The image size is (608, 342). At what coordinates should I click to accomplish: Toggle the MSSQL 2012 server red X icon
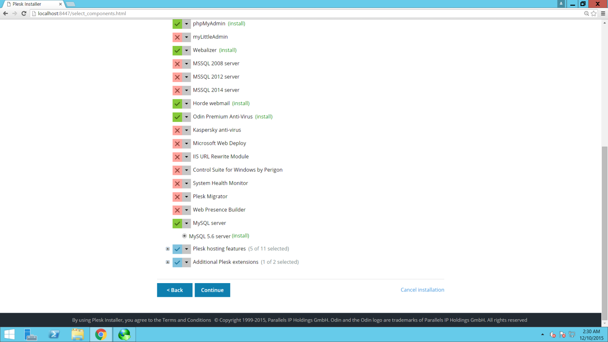click(x=177, y=77)
